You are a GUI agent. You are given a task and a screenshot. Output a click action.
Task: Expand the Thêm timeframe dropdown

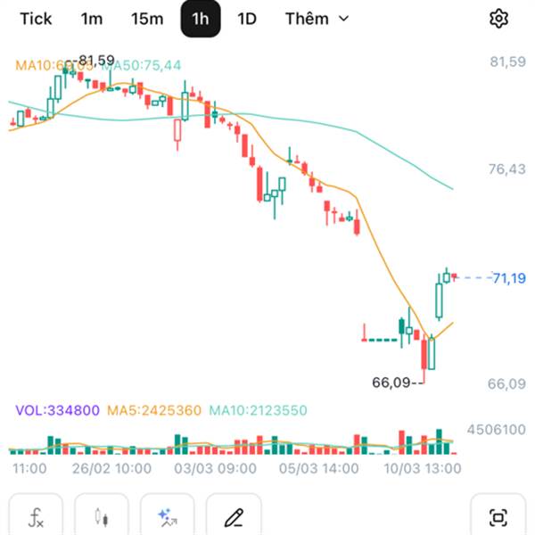(x=317, y=19)
